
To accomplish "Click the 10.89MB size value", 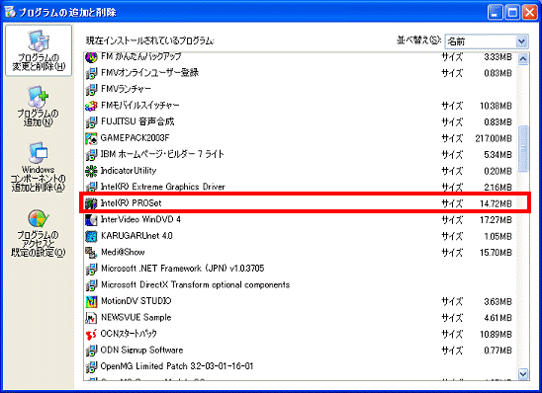I will (496, 335).
